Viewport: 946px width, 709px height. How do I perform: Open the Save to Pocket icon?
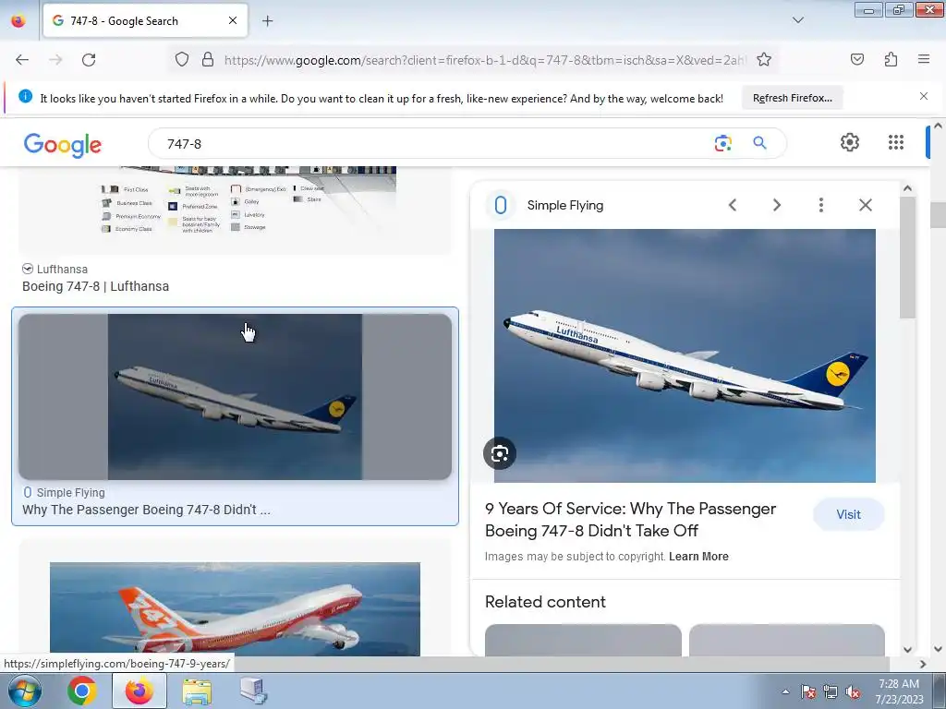click(x=856, y=59)
